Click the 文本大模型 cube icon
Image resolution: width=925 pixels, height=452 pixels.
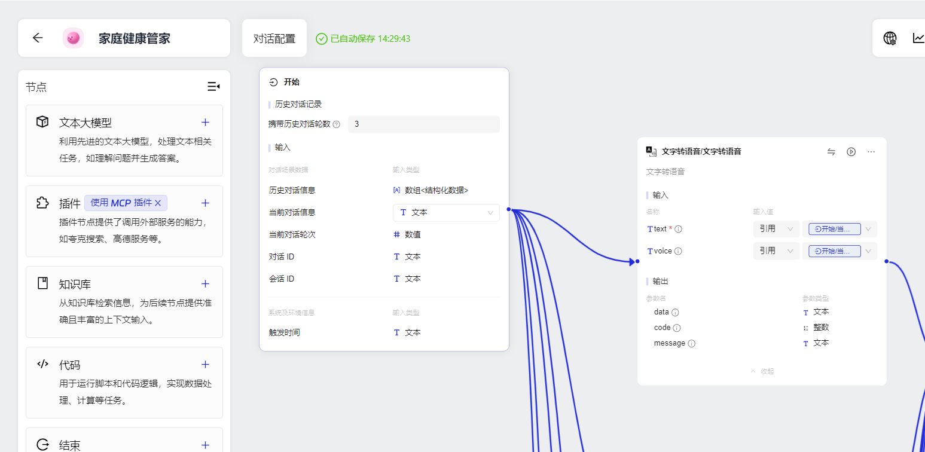(42, 122)
